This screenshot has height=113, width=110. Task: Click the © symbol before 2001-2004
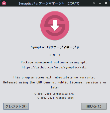35,94
